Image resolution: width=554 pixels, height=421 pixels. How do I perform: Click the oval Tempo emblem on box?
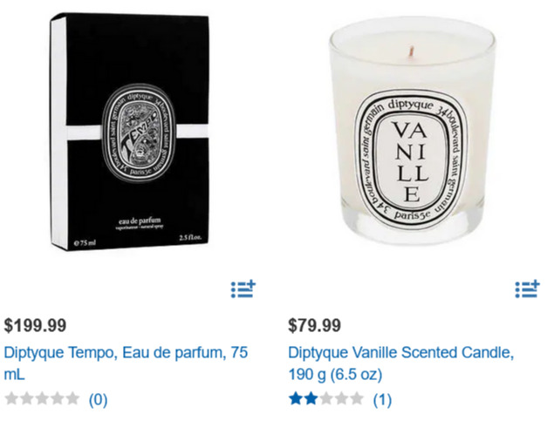click(138, 133)
